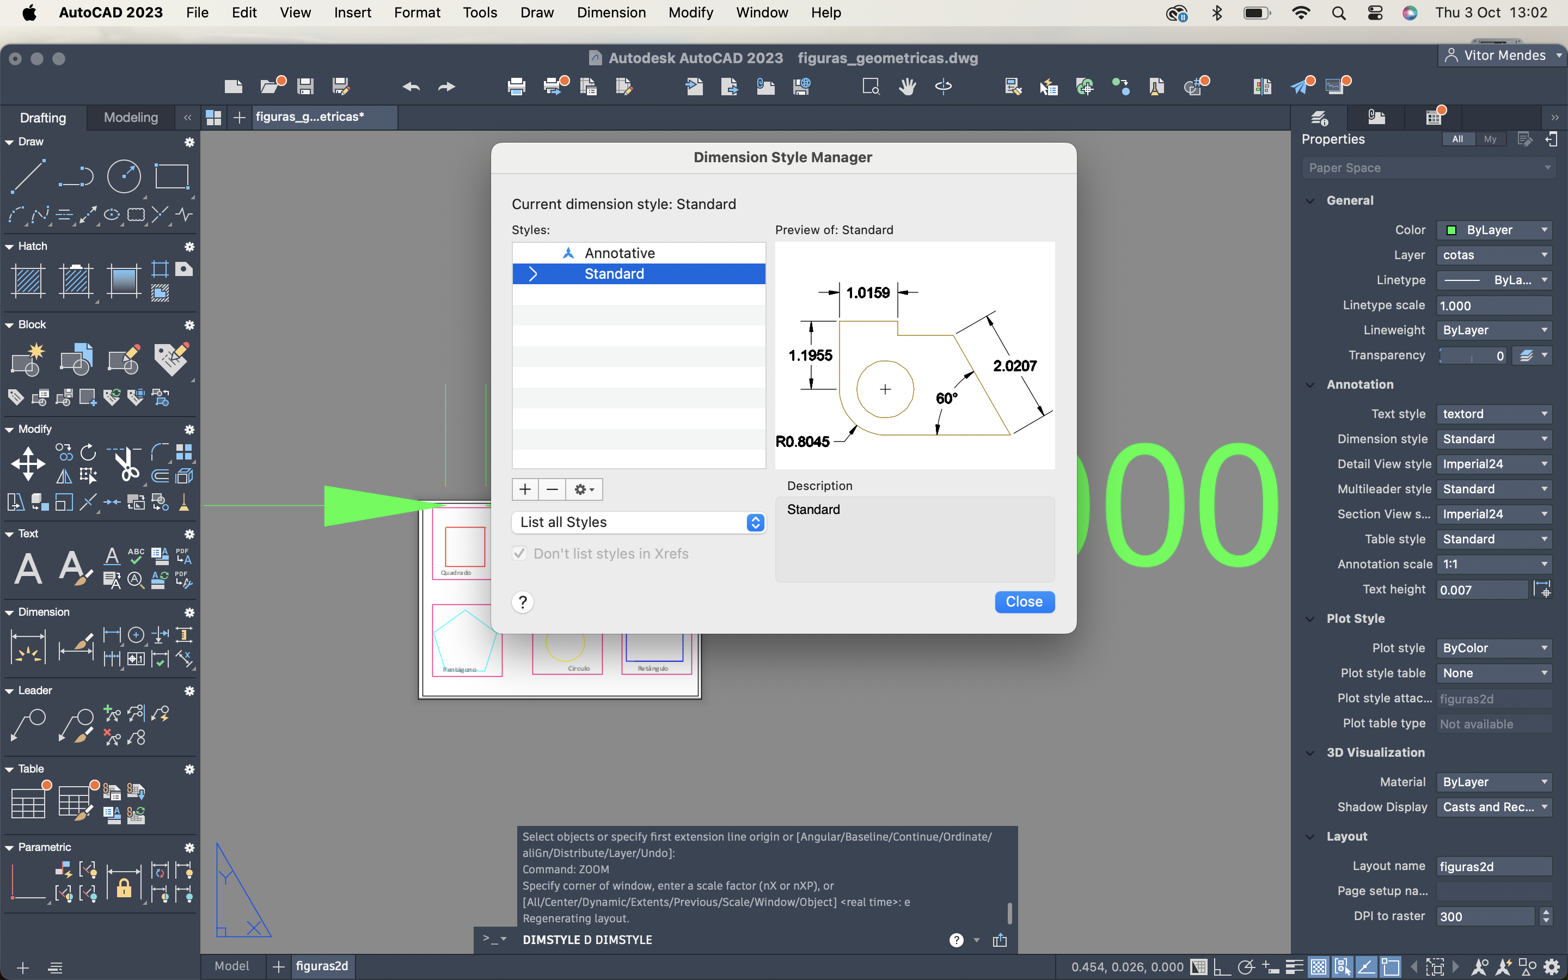
Task: Open the Text style textord dropdown
Action: 1494,414
